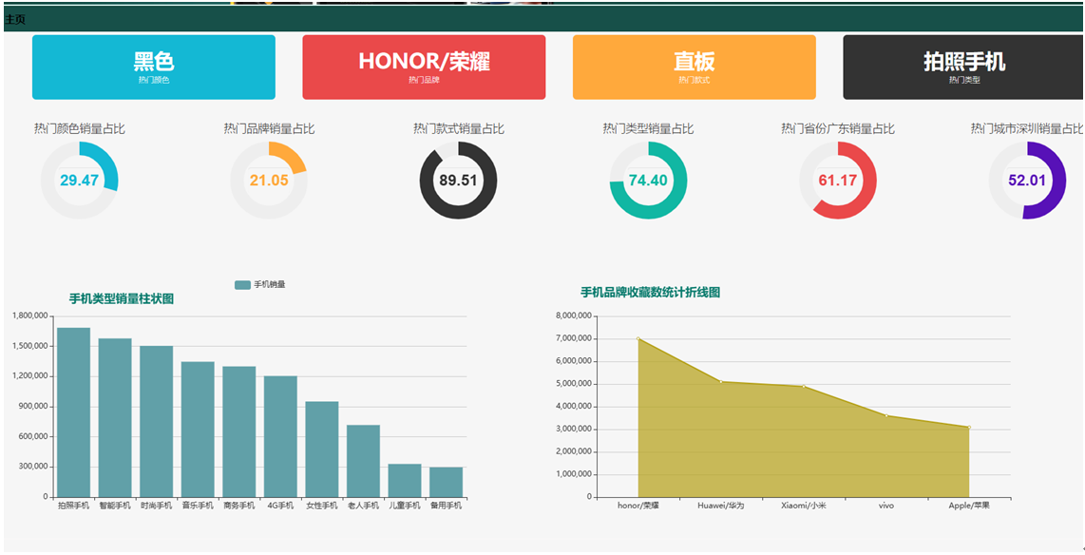Click the honor/荣耀 data point on line chart
This screenshot has height=555, width=1085.
tap(638, 338)
